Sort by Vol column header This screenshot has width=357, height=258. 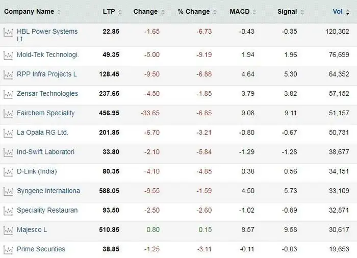tap(338, 11)
